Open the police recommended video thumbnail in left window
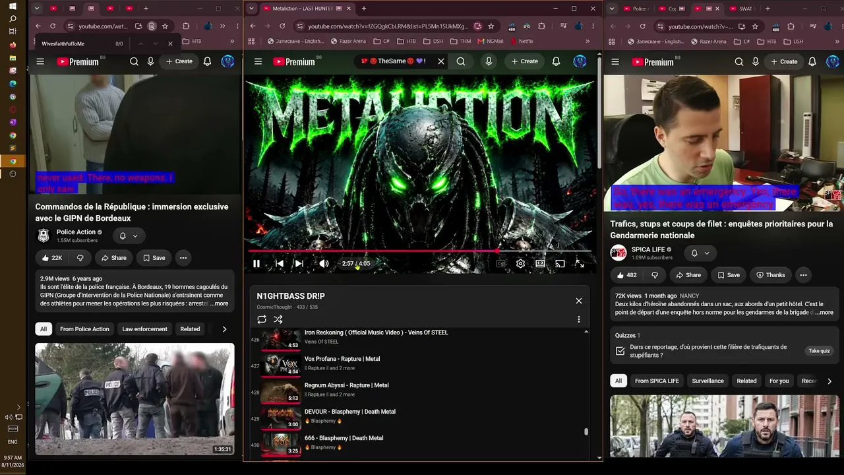This screenshot has width=844, height=475. point(135,399)
